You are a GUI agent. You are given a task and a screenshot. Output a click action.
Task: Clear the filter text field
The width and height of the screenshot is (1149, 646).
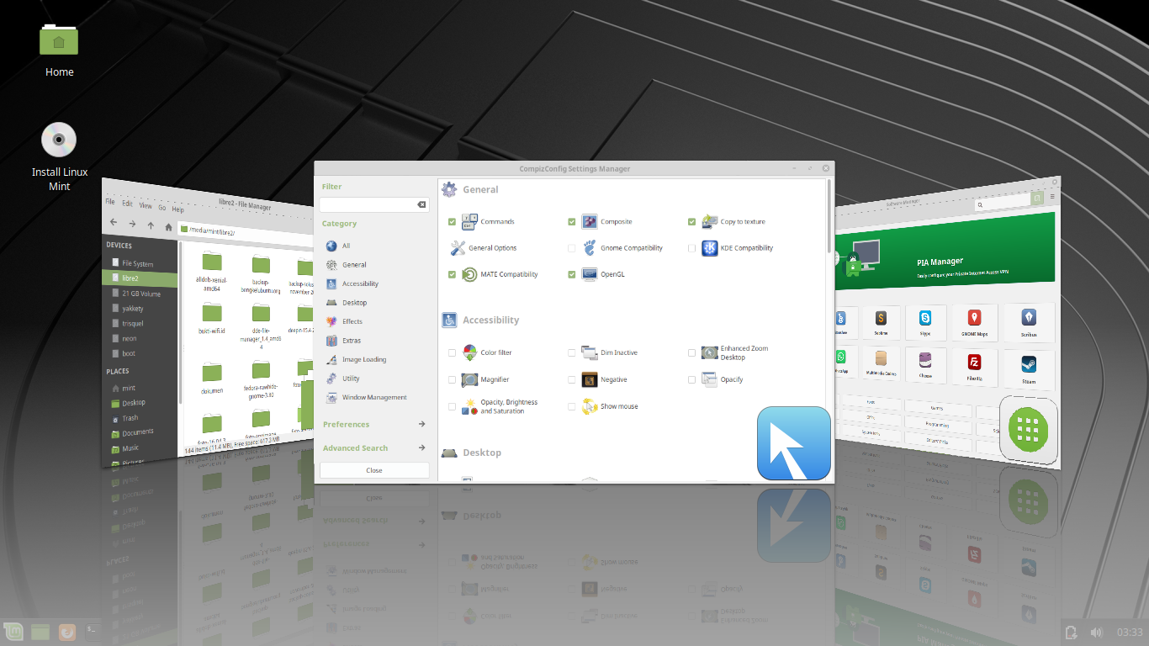tap(421, 204)
